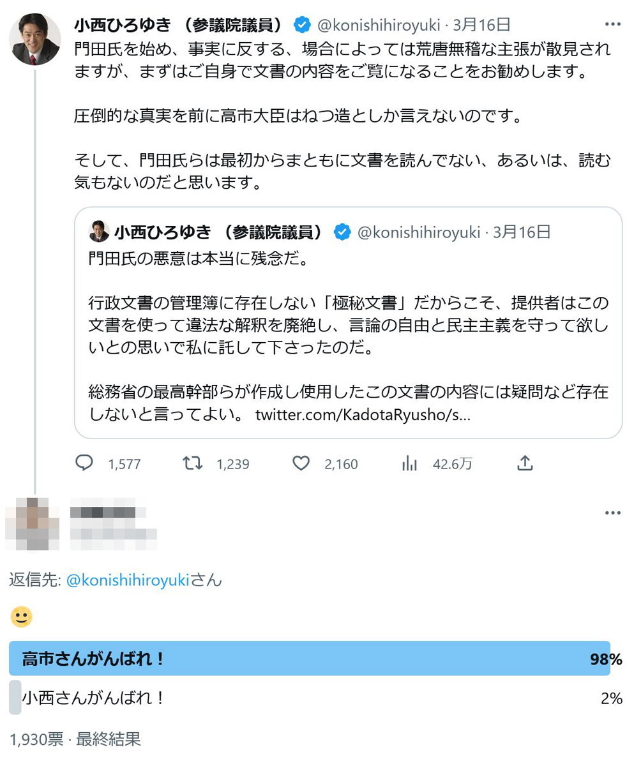634x766 pixels.
Task: Like the tweet with heart icon
Action: point(301,463)
